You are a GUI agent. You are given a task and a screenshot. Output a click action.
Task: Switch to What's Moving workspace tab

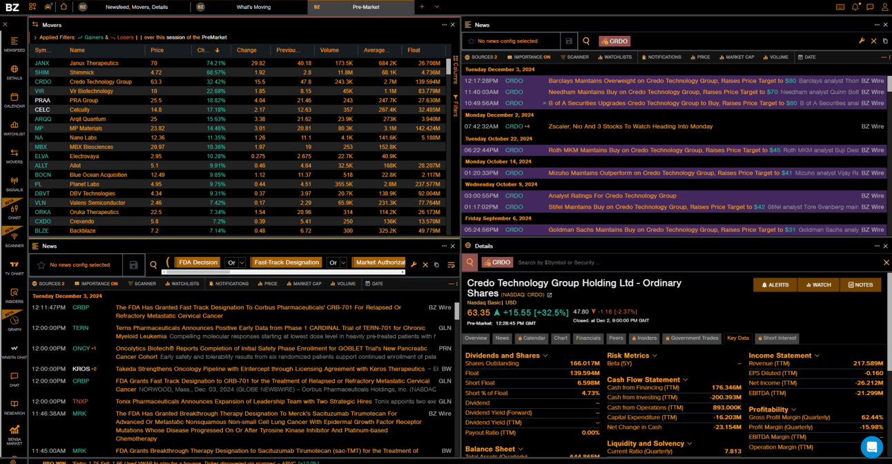253,7
